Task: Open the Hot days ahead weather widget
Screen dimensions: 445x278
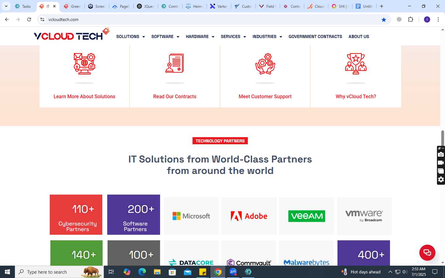Action: (361, 272)
